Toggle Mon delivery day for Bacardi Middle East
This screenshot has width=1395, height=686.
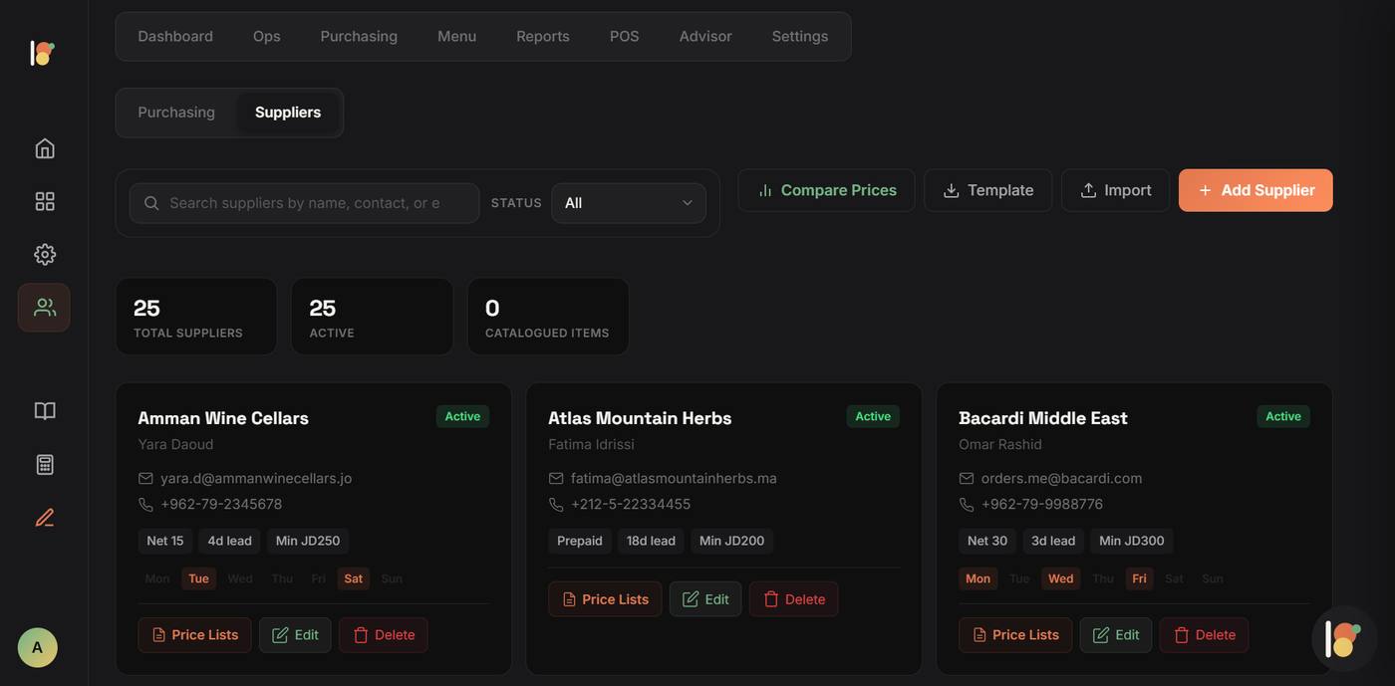(x=978, y=578)
